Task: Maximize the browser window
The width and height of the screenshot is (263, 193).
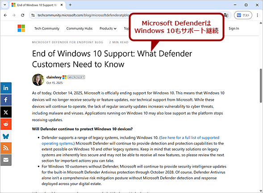Action: (x=246, y=5)
